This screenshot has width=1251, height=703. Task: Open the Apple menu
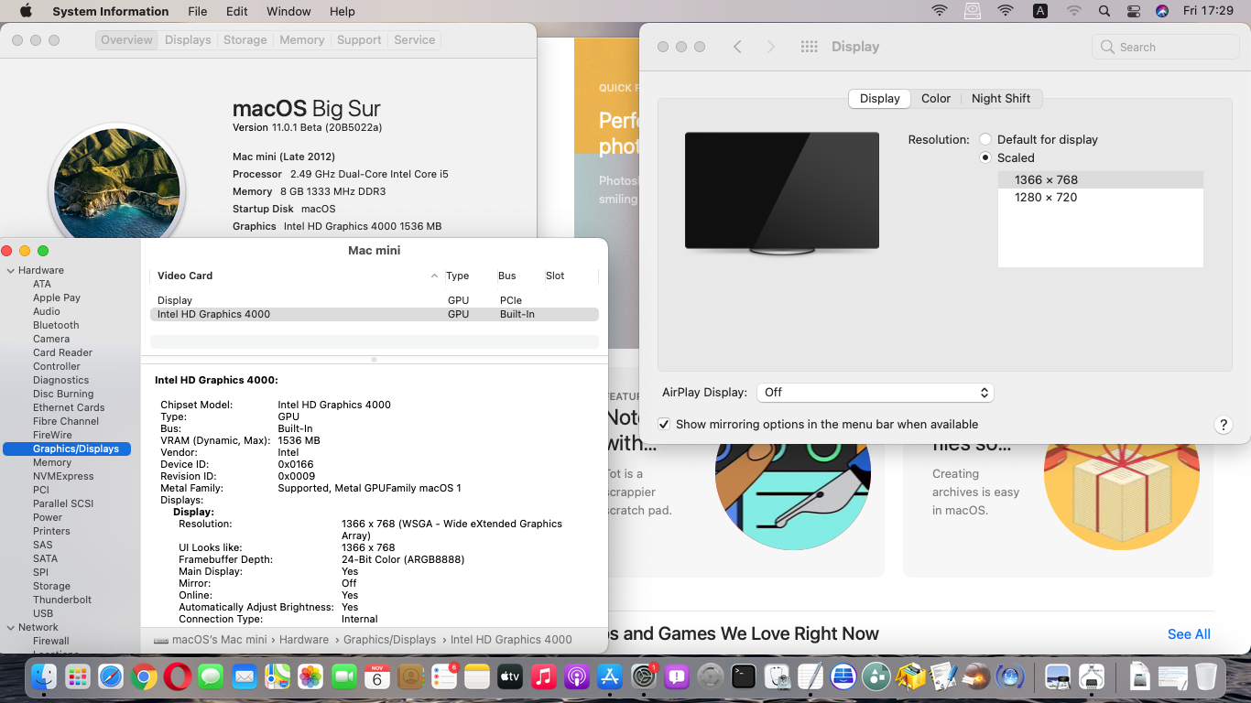click(26, 11)
